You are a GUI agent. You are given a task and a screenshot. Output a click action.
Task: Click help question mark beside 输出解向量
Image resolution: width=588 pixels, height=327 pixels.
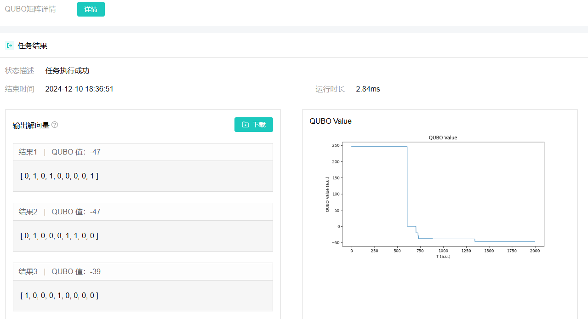click(x=55, y=125)
